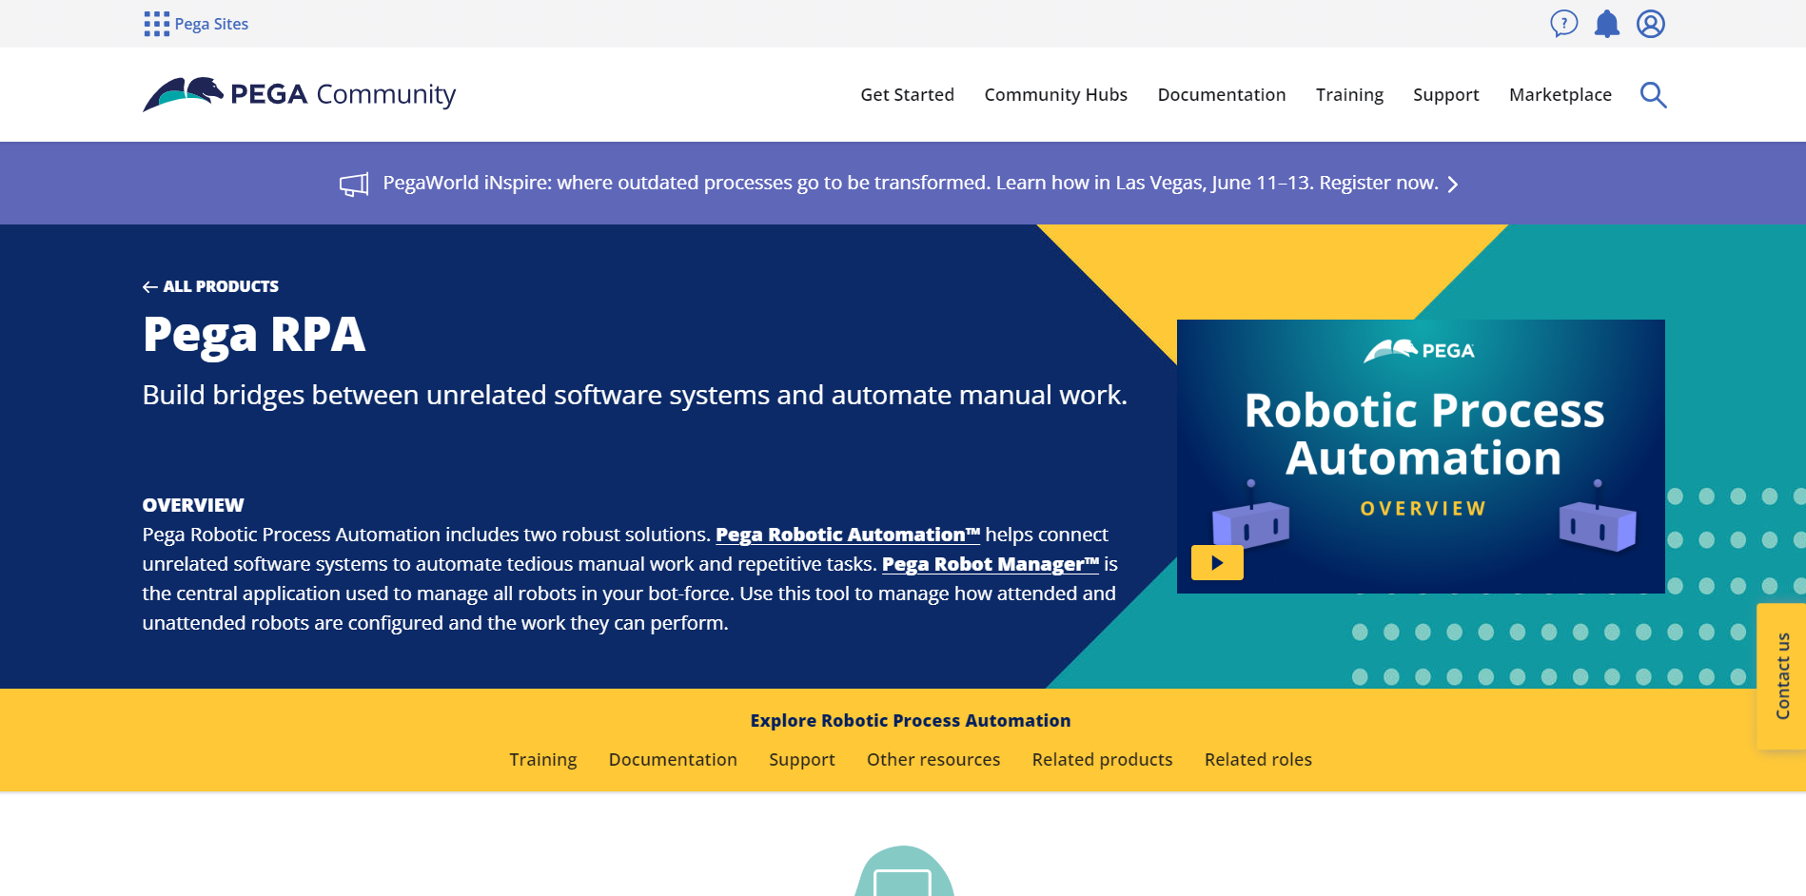
Task: Click the back arrow beside ALL PRODUCTS
Action: [x=150, y=287]
